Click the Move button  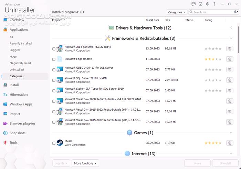pyautogui.click(x=197, y=163)
